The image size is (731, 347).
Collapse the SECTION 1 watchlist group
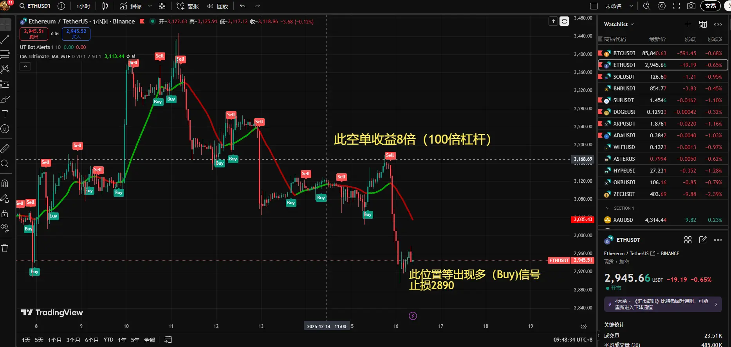point(607,208)
